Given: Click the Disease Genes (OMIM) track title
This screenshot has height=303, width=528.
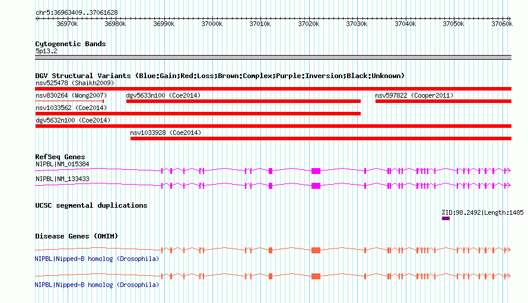Looking at the screenshot, I should click(77, 236).
